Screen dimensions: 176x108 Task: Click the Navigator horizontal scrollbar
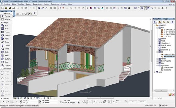161,90
